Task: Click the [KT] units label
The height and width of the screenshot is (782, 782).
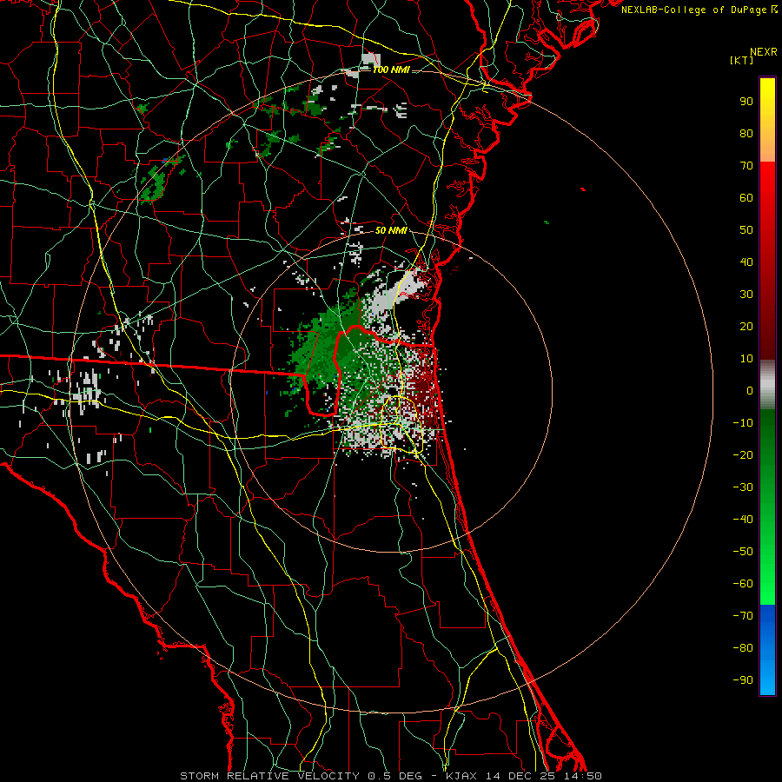Action: 741,60
